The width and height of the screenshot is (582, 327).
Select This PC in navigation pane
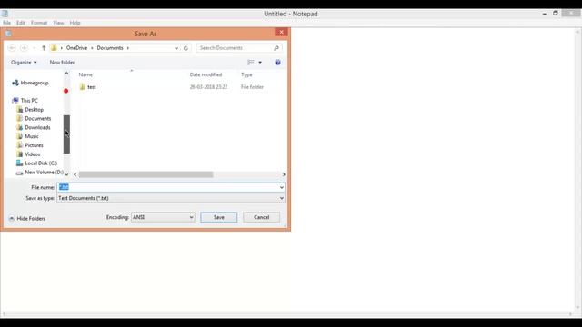point(25,101)
